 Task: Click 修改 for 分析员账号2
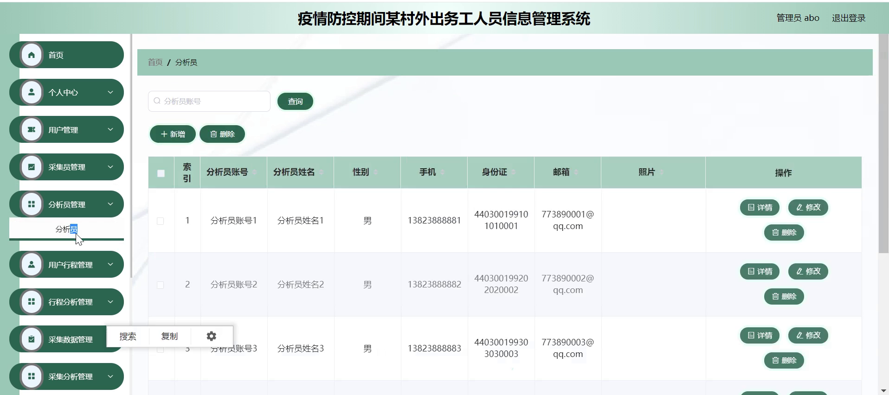click(x=808, y=271)
